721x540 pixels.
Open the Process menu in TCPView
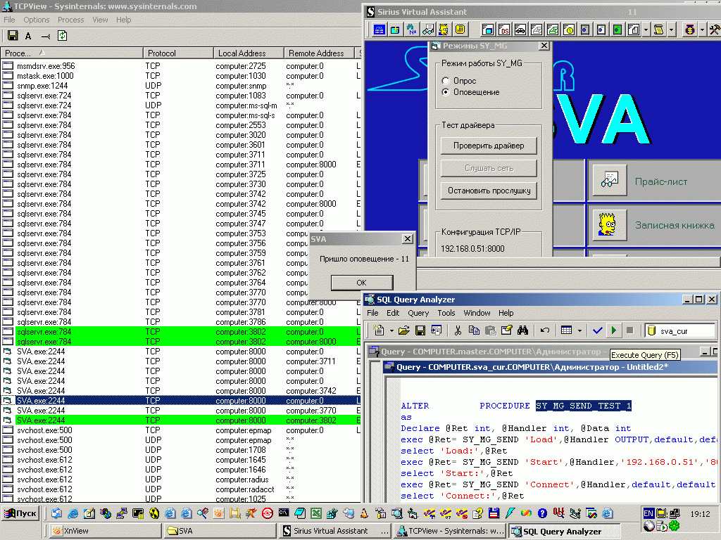pyautogui.click(x=71, y=20)
